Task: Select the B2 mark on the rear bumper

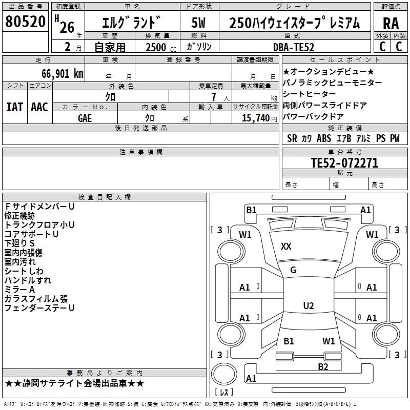Action: point(322,366)
